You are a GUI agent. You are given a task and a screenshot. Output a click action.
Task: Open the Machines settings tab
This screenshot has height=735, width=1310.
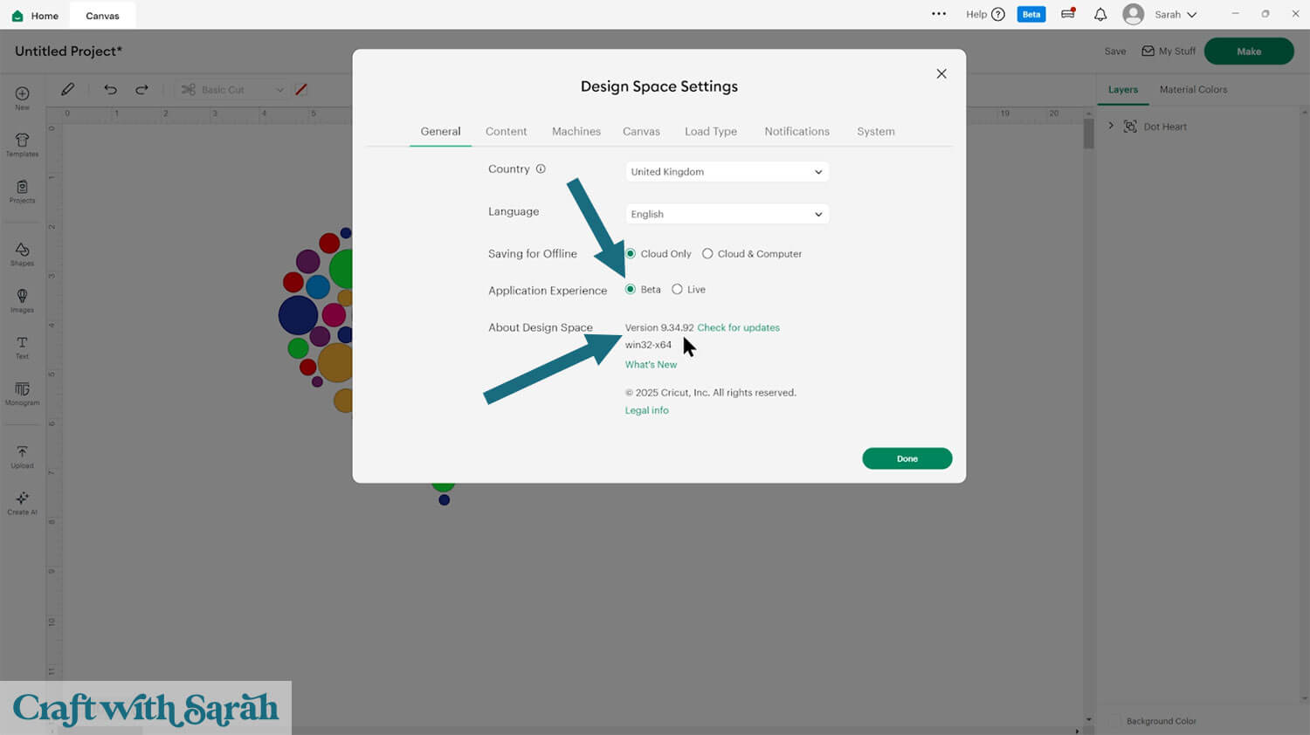coord(576,131)
